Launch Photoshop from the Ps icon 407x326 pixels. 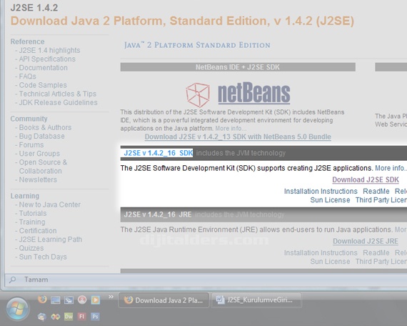pyautogui.click(x=95, y=317)
